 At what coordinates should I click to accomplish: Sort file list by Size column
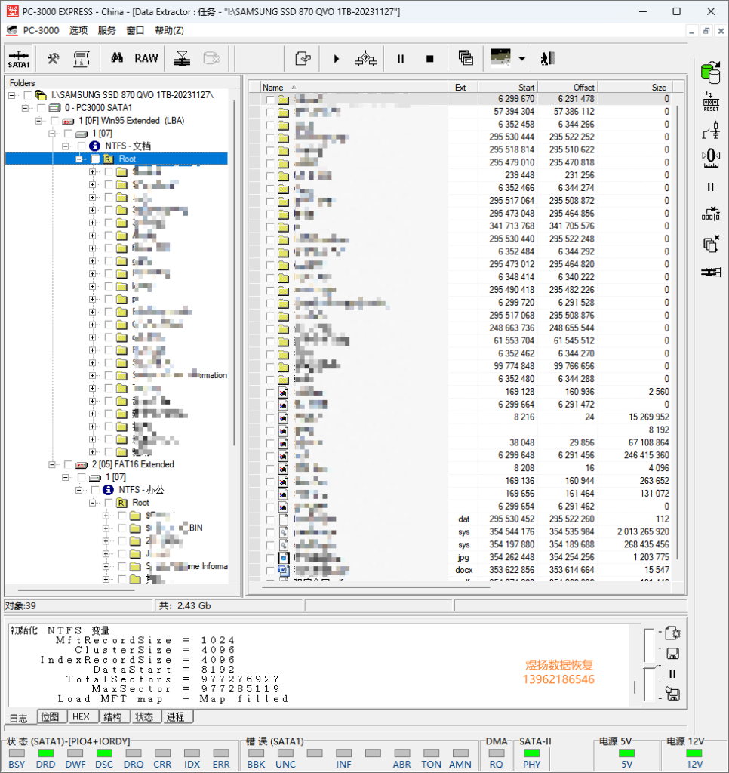(635, 88)
